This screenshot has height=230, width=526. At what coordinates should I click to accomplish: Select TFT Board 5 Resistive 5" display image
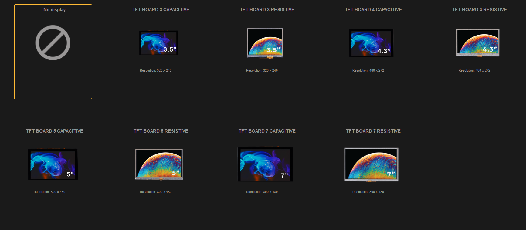tap(159, 164)
